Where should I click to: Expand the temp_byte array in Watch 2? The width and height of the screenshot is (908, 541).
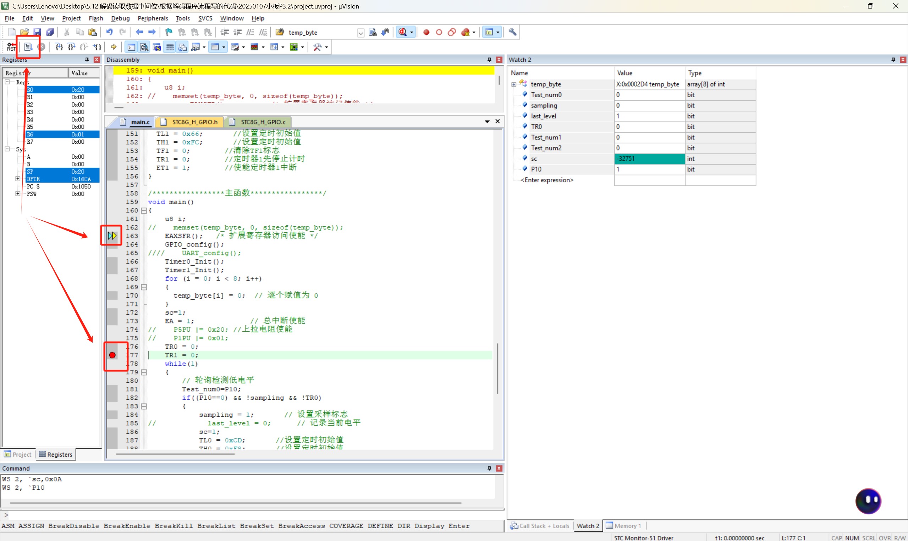click(x=514, y=84)
